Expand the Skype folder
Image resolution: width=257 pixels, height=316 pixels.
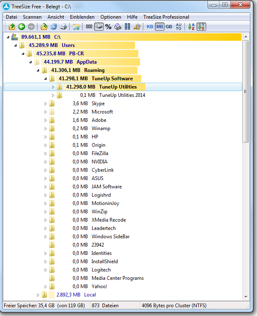(x=46, y=104)
